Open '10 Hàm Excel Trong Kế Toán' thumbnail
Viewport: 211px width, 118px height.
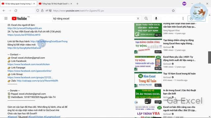tap(148, 80)
